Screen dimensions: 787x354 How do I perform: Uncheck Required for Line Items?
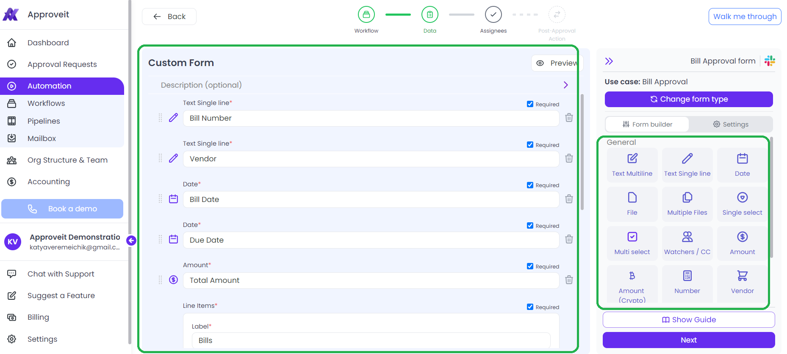point(530,307)
